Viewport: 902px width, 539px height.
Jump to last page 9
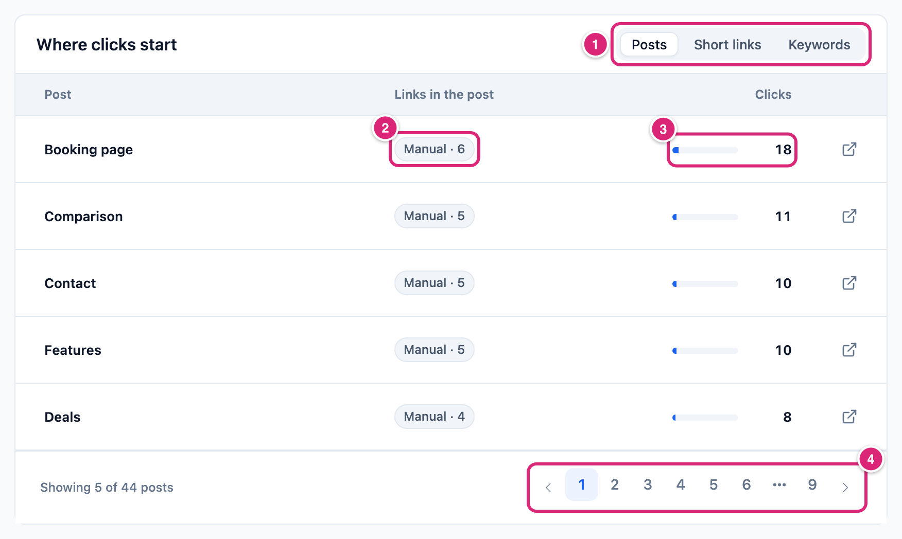coord(812,484)
